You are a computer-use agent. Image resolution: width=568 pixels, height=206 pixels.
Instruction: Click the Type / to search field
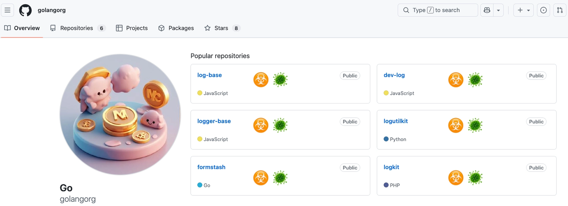point(438,10)
